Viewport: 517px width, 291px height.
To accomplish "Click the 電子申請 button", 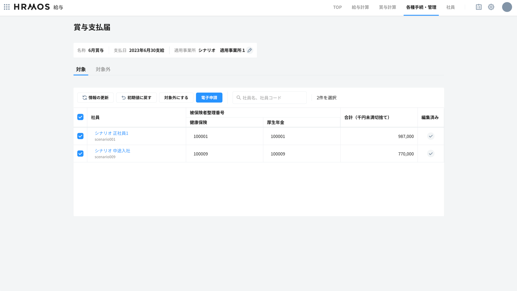I will [x=209, y=98].
